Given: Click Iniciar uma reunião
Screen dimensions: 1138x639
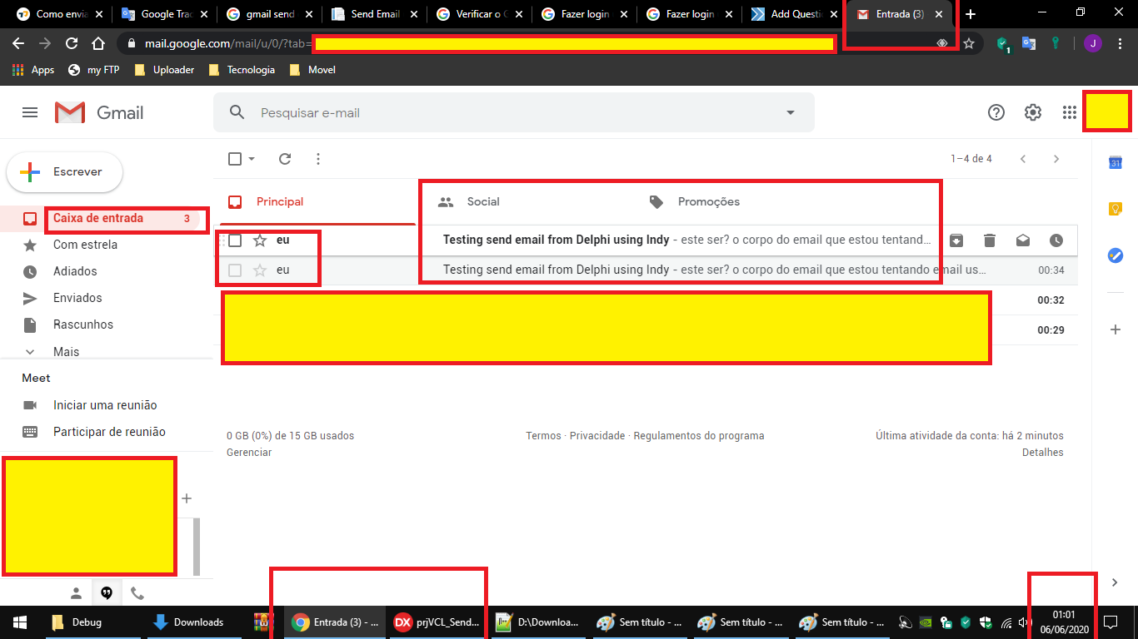Looking at the screenshot, I should [x=105, y=405].
